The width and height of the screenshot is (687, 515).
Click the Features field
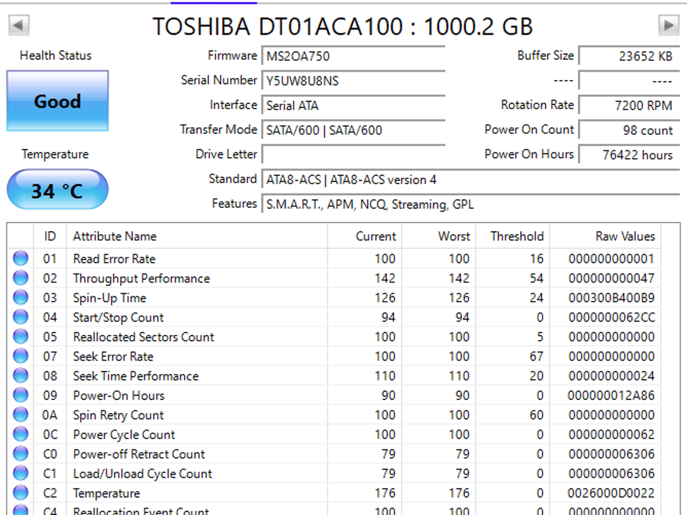click(471, 204)
